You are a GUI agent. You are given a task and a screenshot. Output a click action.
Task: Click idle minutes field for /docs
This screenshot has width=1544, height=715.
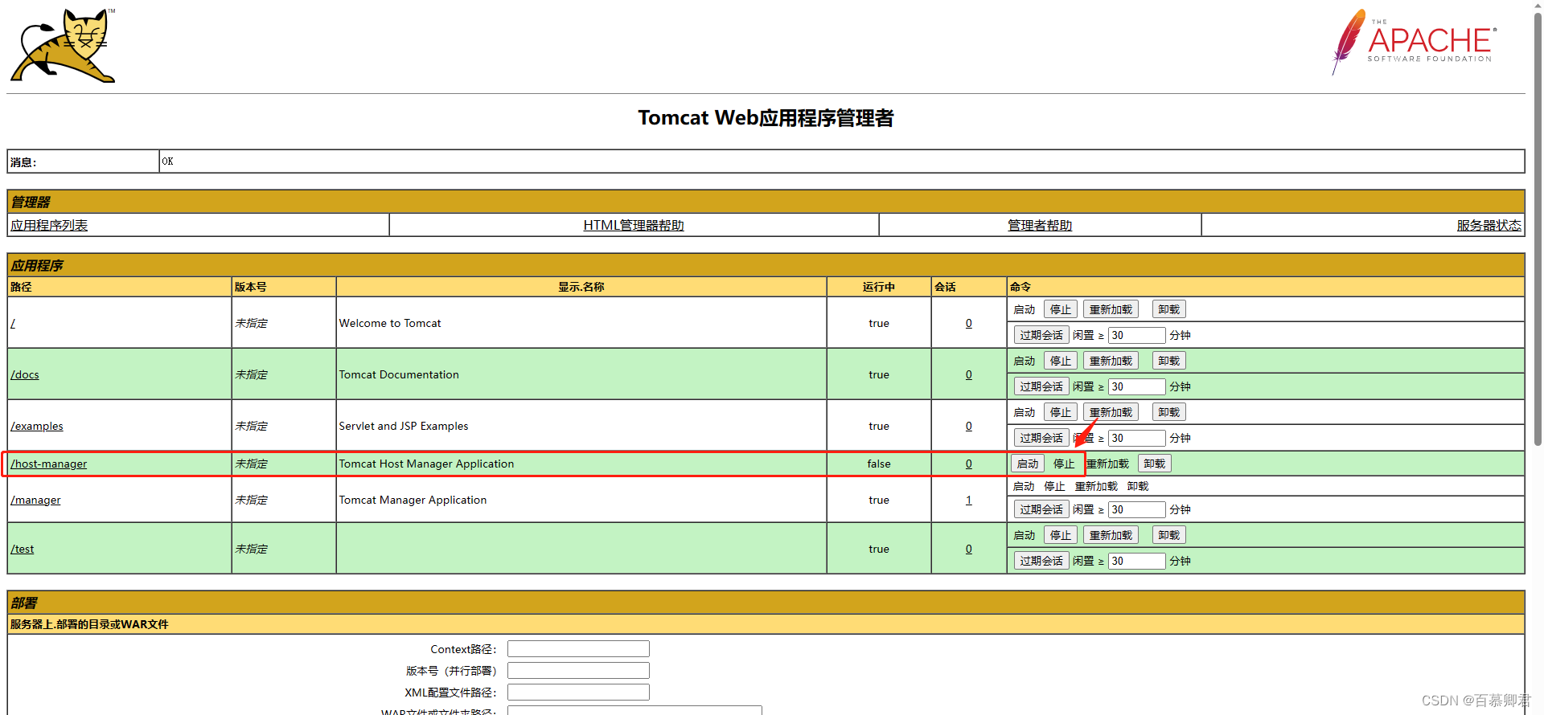[x=1137, y=386]
